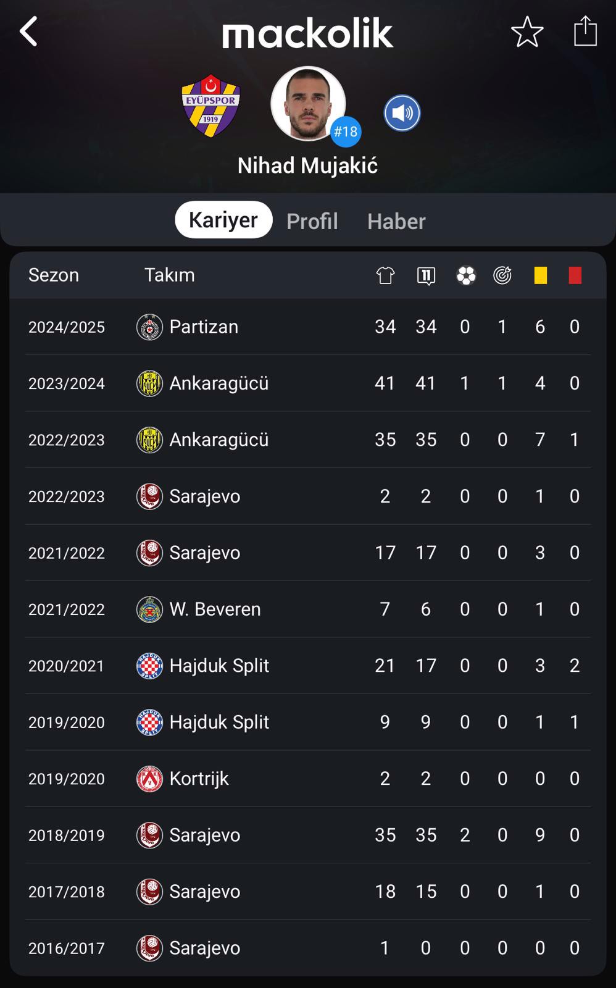Tap the mackolik logo header
This screenshot has height=988, width=616.
pyautogui.click(x=307, y=33)
